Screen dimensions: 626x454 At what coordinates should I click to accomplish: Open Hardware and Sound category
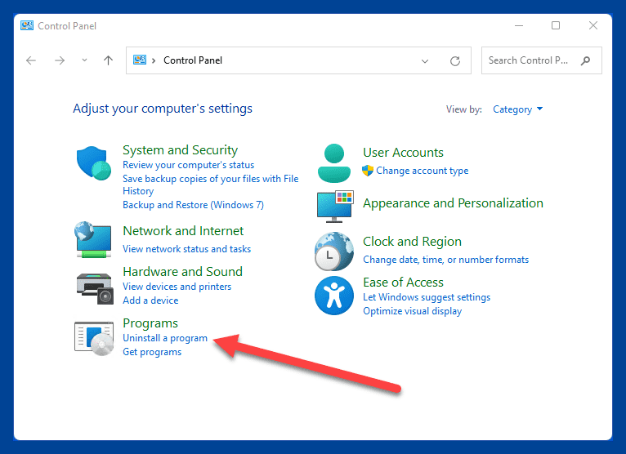click(x=183, y=271)
